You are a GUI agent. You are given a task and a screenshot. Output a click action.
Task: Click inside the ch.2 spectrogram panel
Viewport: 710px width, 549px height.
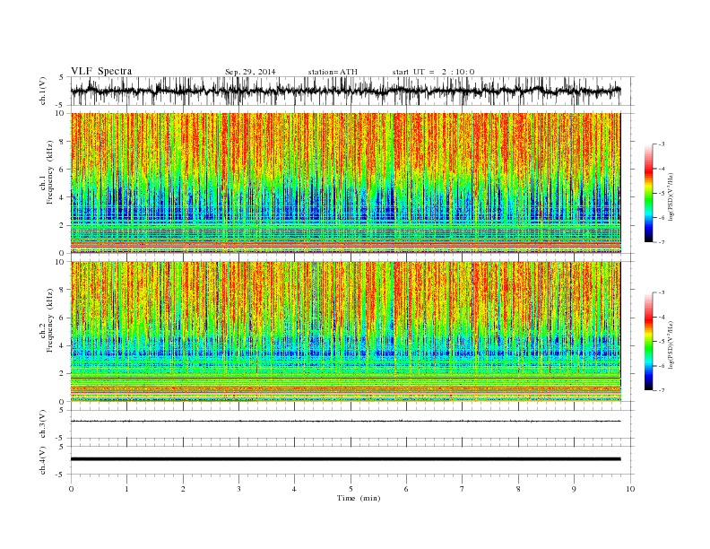coord(346,331)
